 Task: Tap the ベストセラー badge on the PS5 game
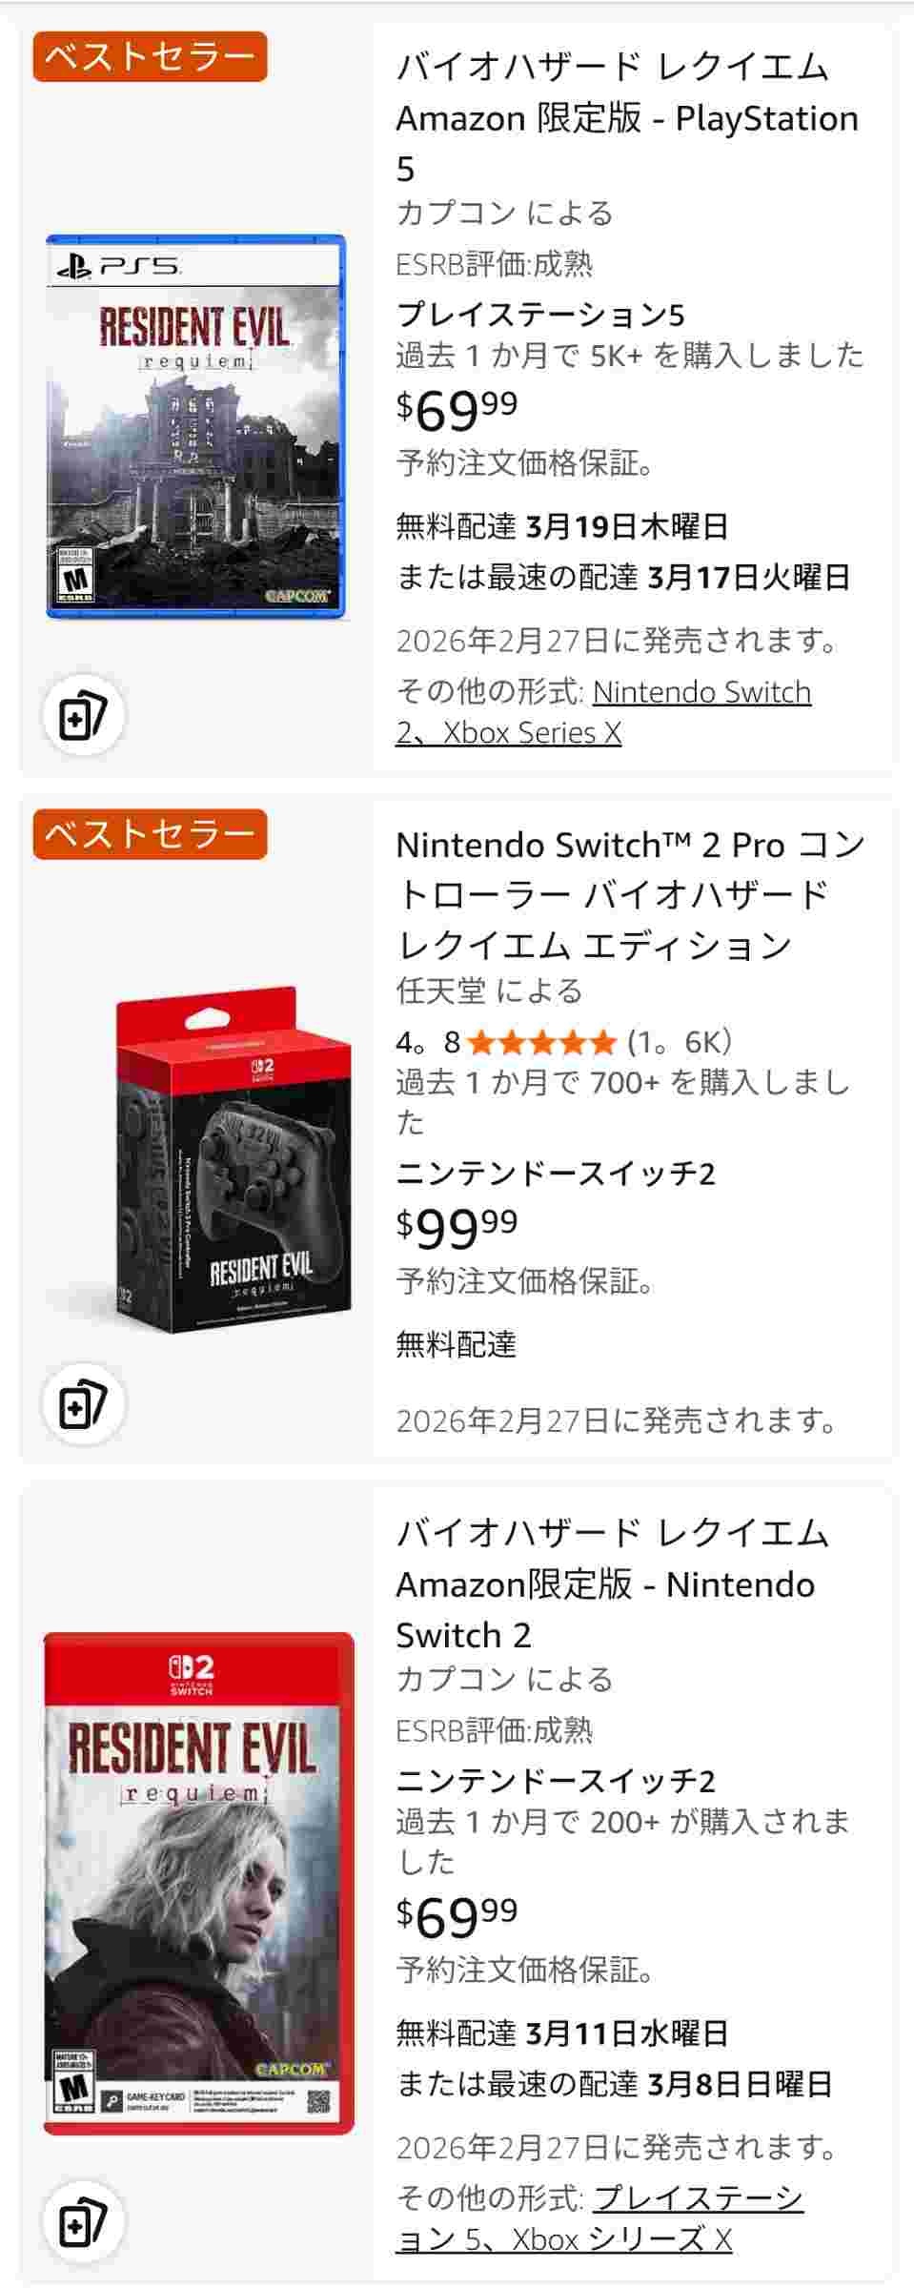(x=150, y=56)
